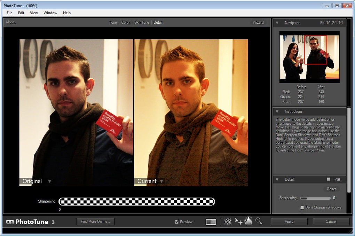Image resolution: width=355 pixels, height=236 pixels.
Task: Select the Zoom magnifier tool
Action: (x=259, y=221)
